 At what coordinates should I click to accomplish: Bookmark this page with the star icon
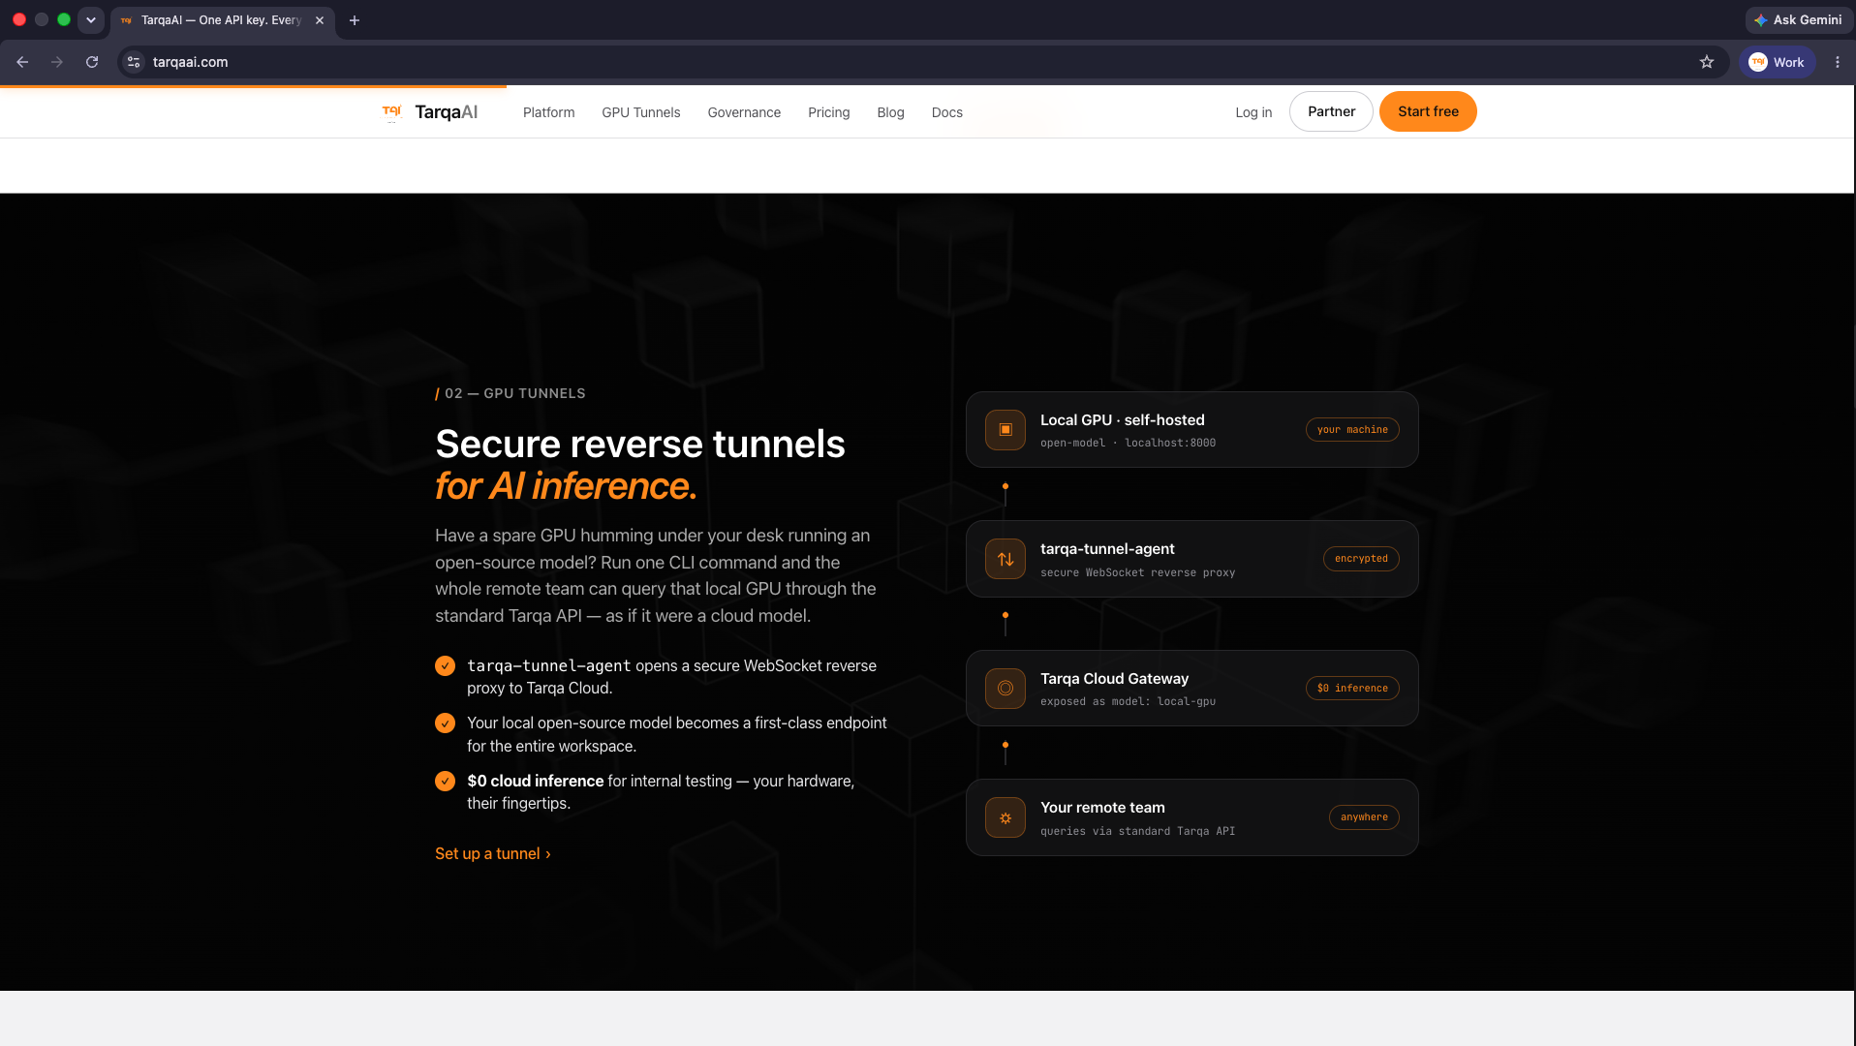(1707, 62)
